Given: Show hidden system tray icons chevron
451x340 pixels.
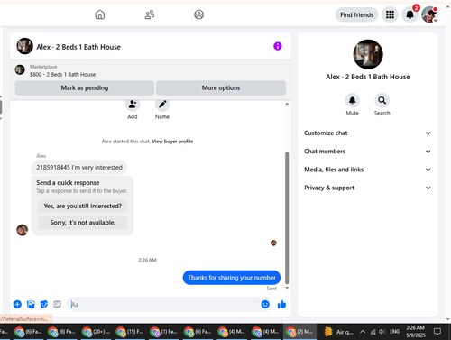Looking at the screenshot, I should (363, 332).
